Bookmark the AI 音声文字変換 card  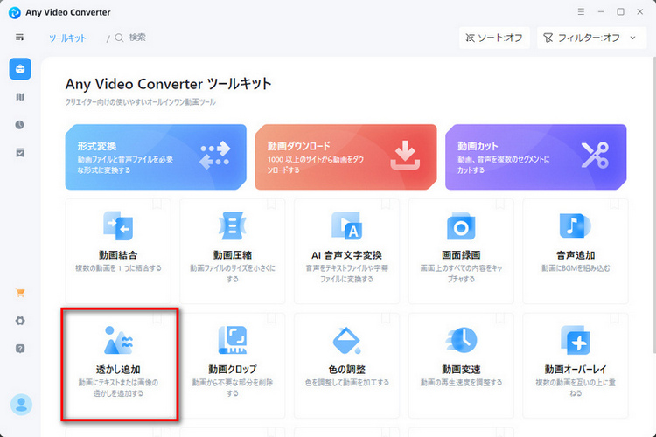(x=386, y=204)
